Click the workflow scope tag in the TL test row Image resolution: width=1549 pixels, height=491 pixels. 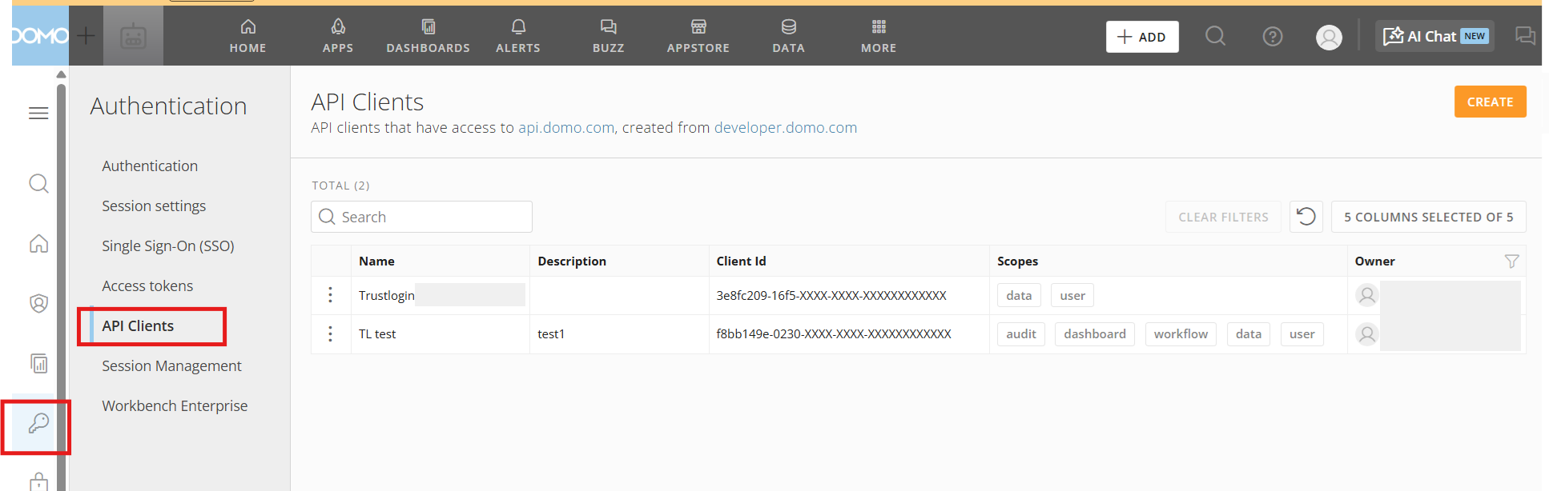click(1181, 333)
